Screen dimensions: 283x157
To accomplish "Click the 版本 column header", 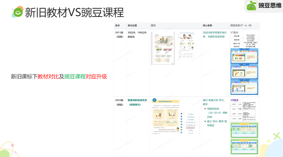I will [117, 26].
